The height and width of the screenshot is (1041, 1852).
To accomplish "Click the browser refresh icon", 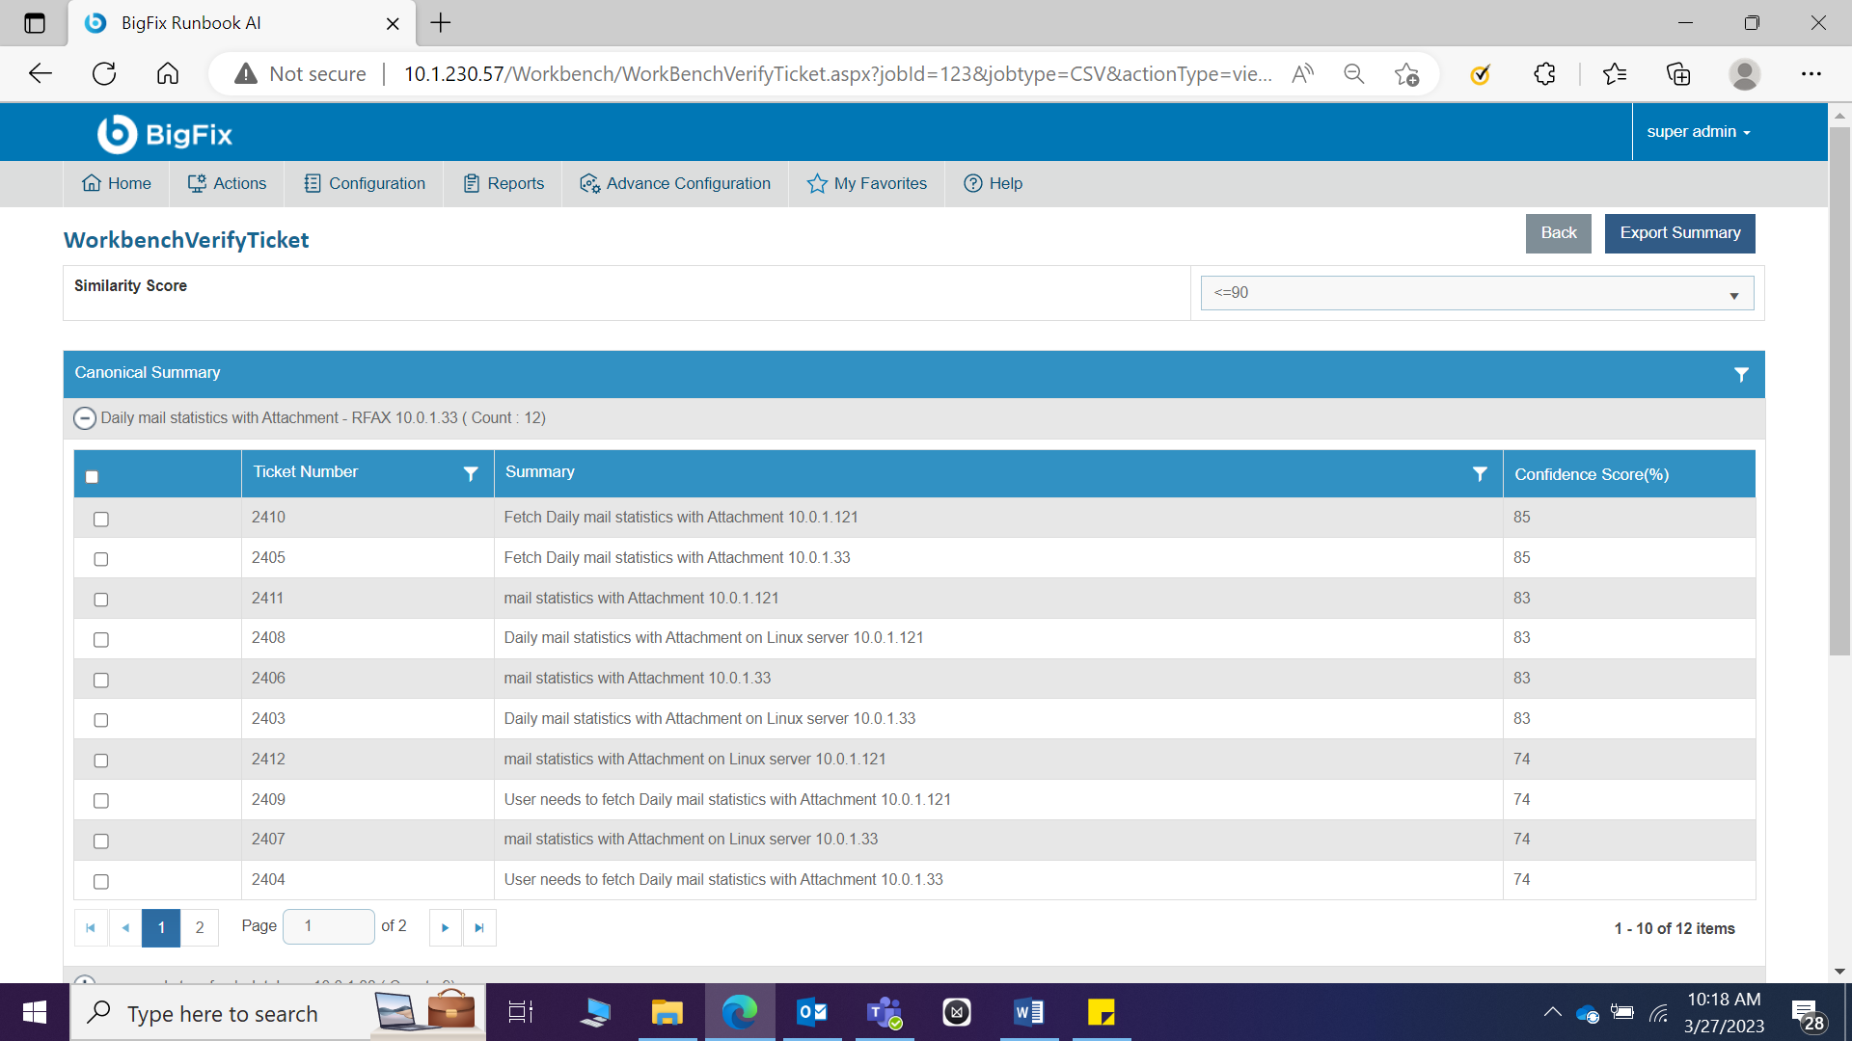I will [x=104, y=74].
